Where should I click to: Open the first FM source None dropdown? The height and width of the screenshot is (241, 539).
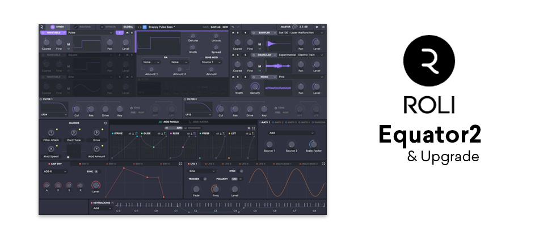click(151, 62)
